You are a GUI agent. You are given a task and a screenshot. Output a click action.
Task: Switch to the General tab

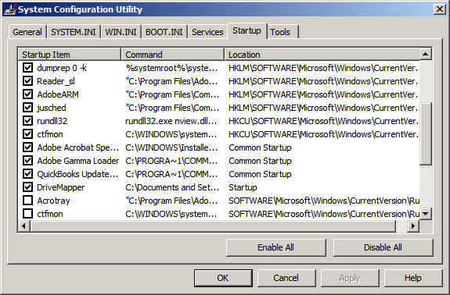point(27,32)
